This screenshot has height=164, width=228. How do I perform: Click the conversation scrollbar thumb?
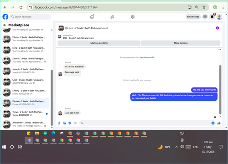pos(220,90)
